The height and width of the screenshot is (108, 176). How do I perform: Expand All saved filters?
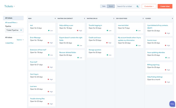coord(11,22)
